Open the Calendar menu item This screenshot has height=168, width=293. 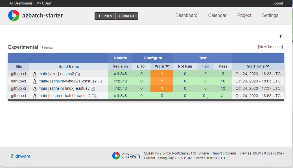pos(217,15)
